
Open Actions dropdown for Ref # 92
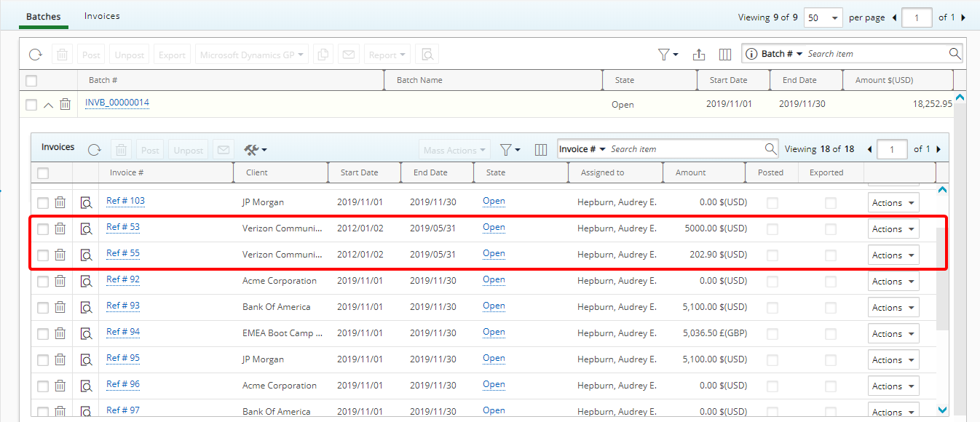coord(893,282)
